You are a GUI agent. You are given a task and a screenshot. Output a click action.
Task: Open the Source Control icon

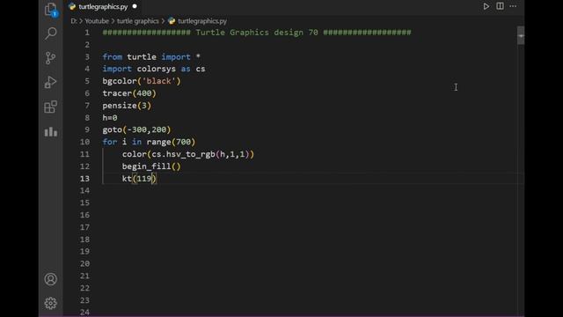click(x=51, y=58)
